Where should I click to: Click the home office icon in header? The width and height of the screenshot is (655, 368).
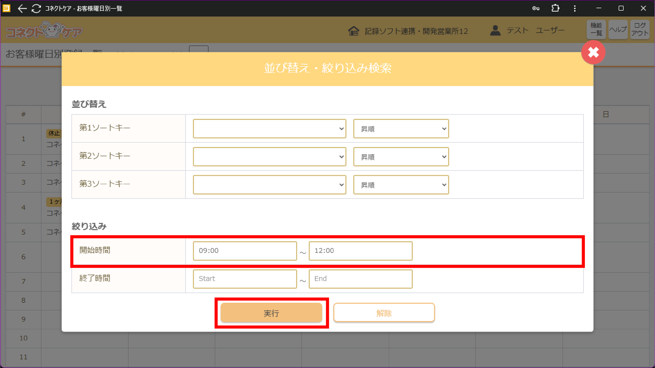click(x=353, y=31)
